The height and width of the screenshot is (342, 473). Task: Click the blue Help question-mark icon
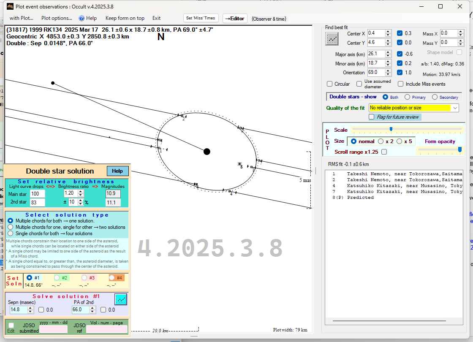click(82, 18)
